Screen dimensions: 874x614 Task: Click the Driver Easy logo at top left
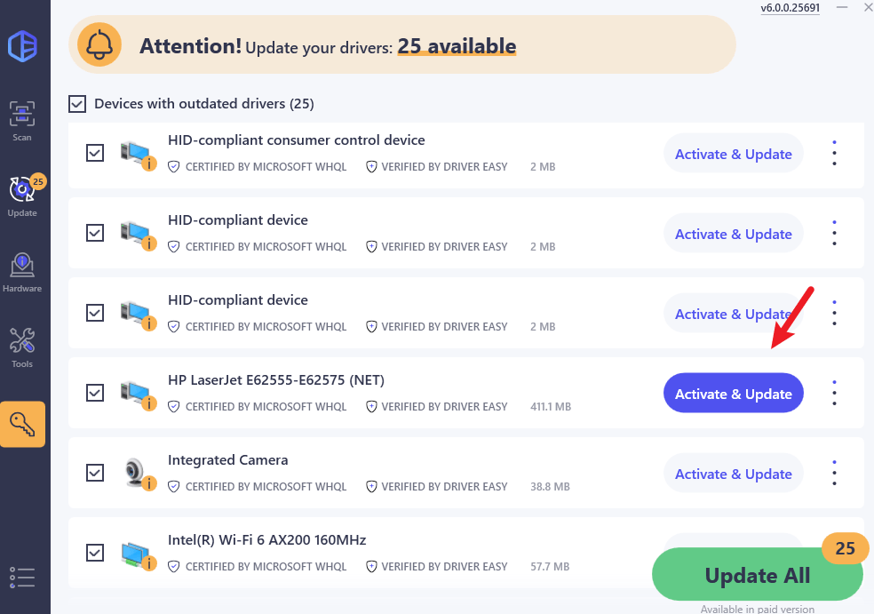(21, 46)
